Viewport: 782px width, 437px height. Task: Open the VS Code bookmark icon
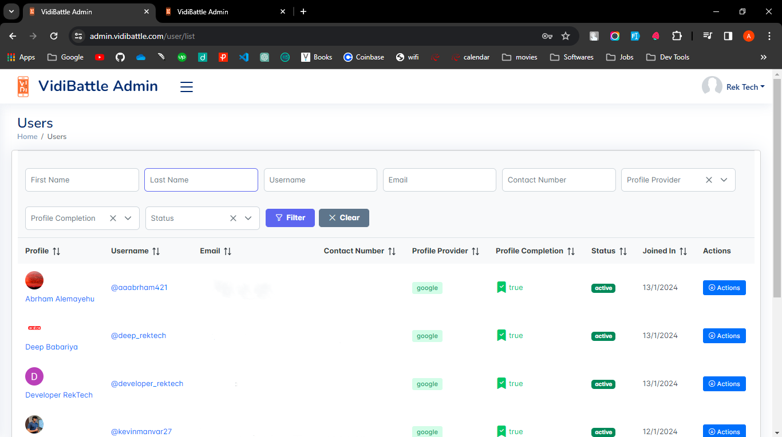[x=244, y=57]
